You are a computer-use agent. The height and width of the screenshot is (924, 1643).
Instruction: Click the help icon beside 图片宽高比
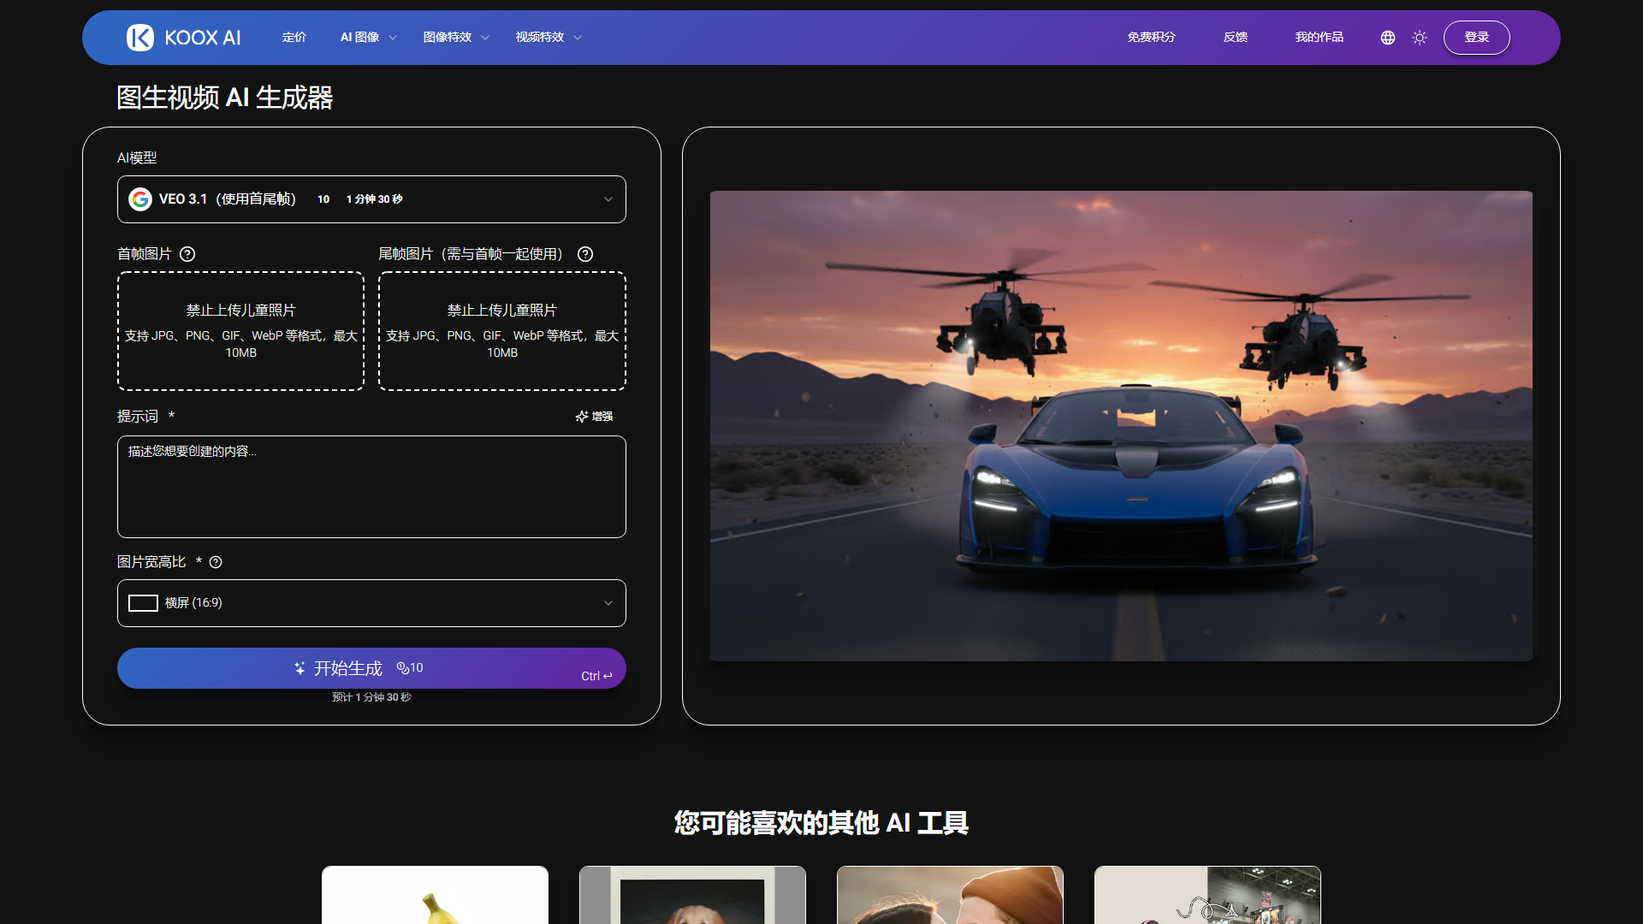(215, 562)
